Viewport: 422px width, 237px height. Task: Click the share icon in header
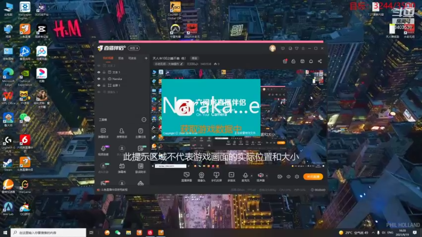click(320, 61)
